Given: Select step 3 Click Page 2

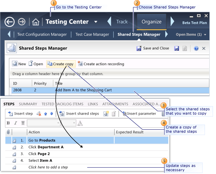Looking at the screenshot, I should (x=87, y=154).
